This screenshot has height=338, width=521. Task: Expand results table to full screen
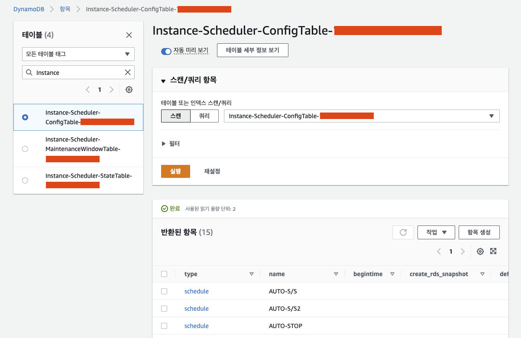pos(493,251)
